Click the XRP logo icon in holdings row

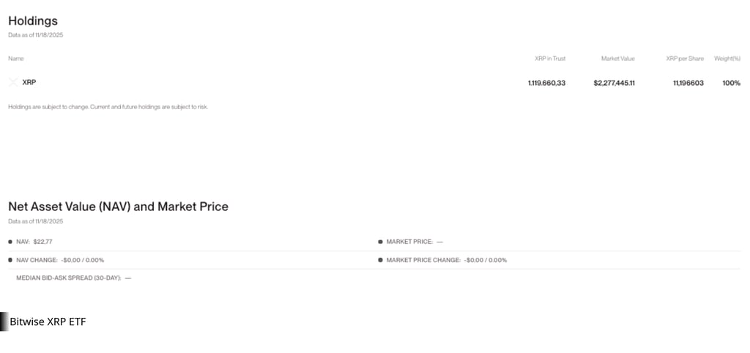point(13,83)
